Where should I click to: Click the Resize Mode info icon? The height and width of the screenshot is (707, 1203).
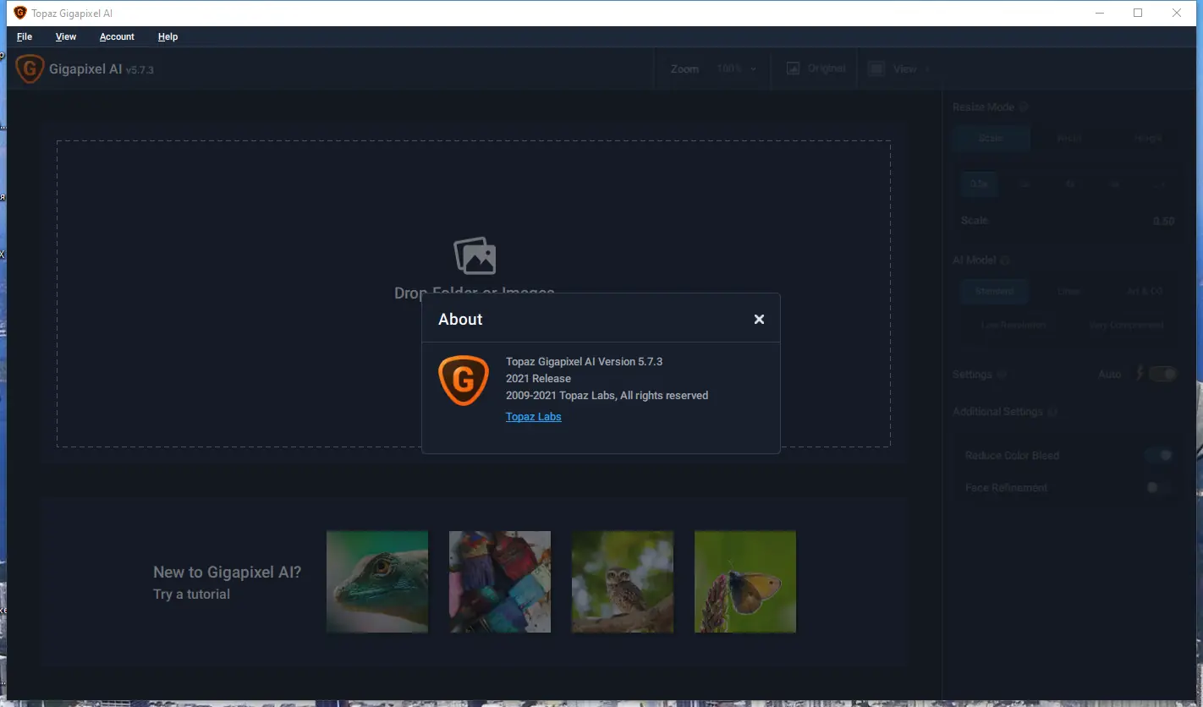pyautogui.click(x=1024, y=107)
